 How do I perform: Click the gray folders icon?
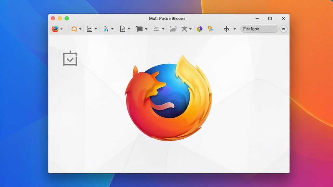point(173,29)
